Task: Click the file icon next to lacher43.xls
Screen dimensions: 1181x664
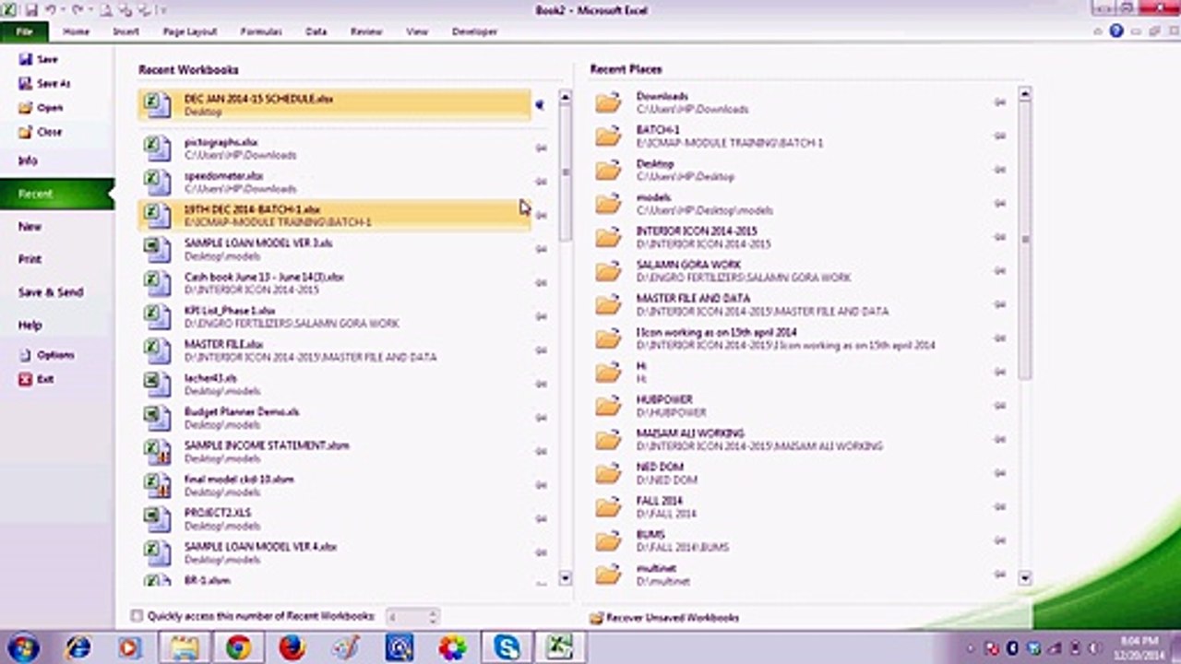Action: click(158, 384)
